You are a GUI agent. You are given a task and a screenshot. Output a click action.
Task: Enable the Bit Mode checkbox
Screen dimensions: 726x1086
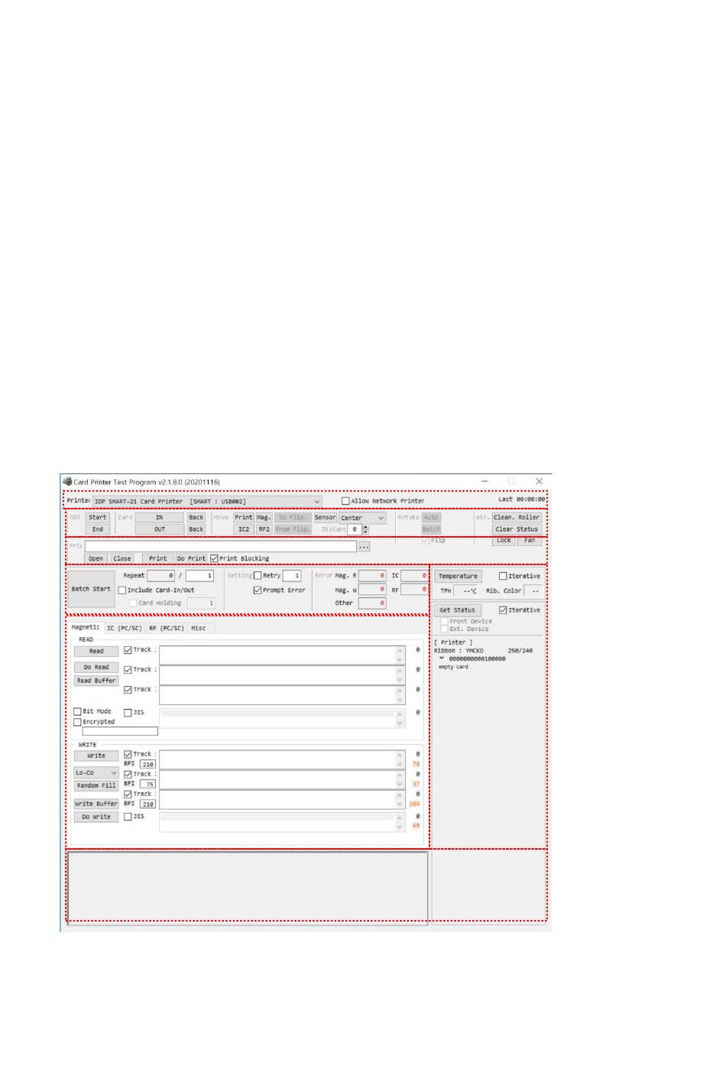[77, 711]
